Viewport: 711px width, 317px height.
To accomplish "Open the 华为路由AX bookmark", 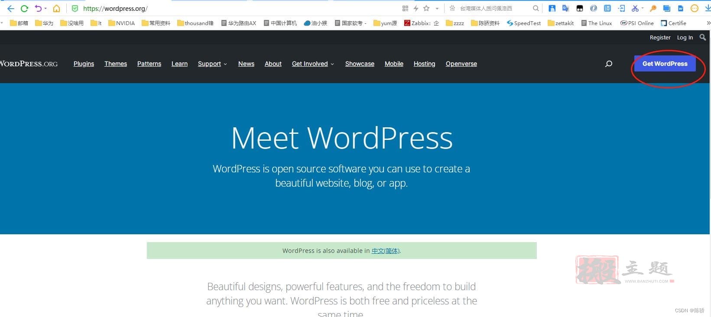I will click(239, 23).
